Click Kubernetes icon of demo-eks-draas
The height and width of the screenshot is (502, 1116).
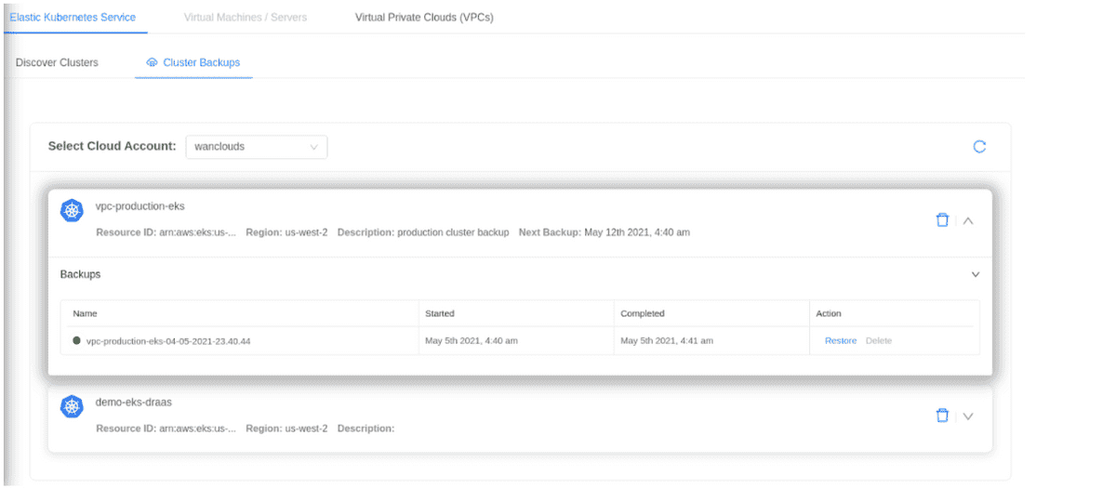pyautogui.click(x=73, y=407)
